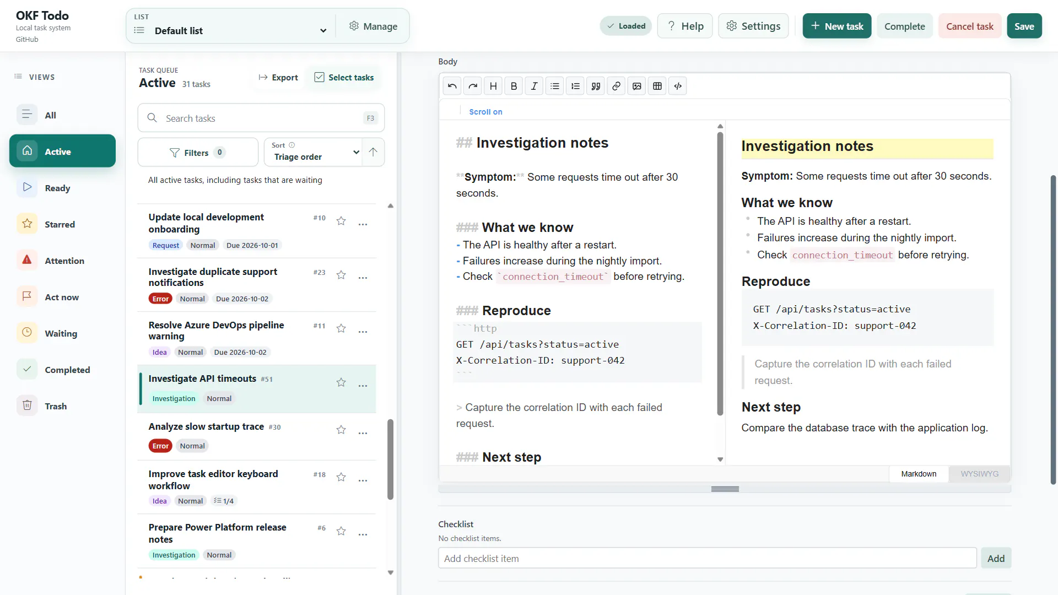The image size is (1058, 595).
Task: Open more options for Improve task editor keyboard workflow
Action: click(363, 481)
